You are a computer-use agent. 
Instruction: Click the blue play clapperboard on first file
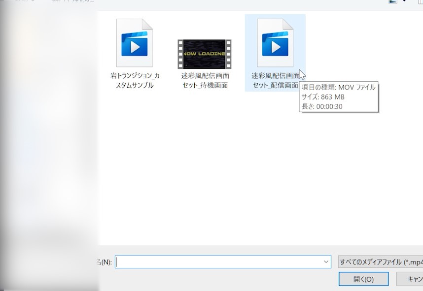pos(135,44)
